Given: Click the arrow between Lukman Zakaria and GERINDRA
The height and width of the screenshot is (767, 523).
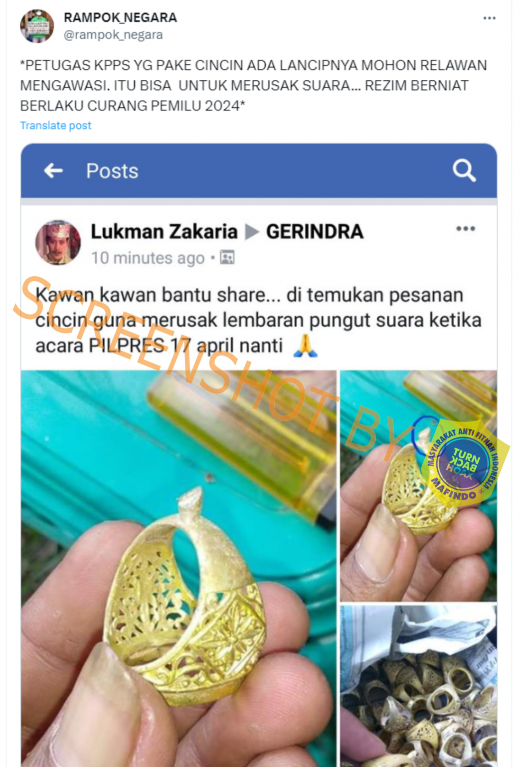Looking at the screenshot, I should (252, 232).
